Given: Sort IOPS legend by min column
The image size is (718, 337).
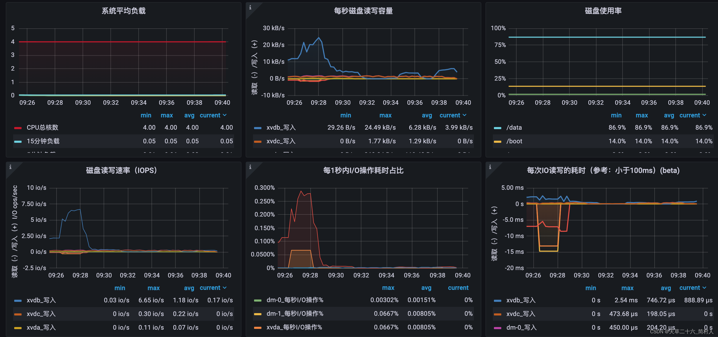Looking at the screenshot, I should click(120, 288).
